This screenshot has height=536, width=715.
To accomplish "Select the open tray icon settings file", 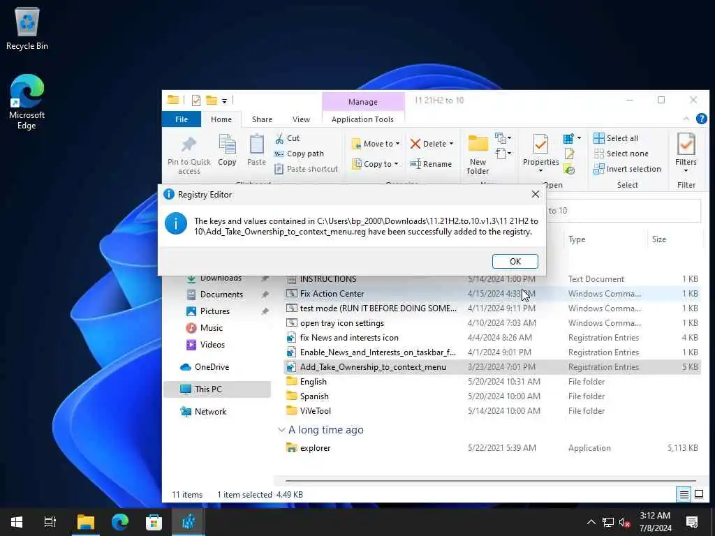I will coord(492,323).
